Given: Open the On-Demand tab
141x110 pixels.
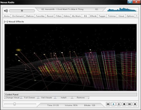Looking at the screenshot, I should (18, 16).
